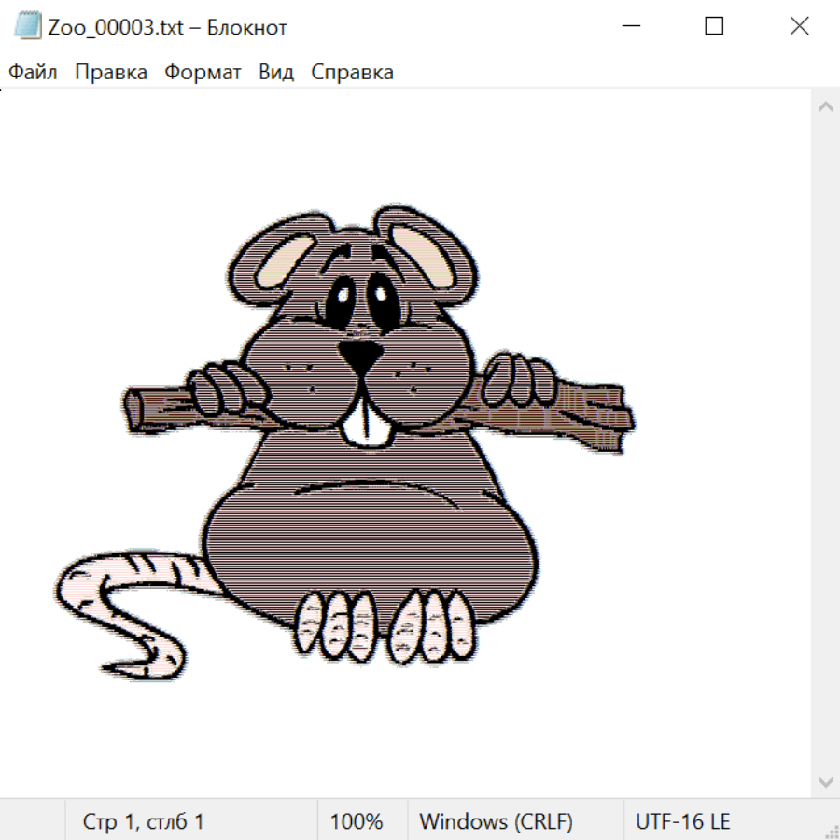
Task: Click the 100% zoom indicator
Action: coord(357,822)
